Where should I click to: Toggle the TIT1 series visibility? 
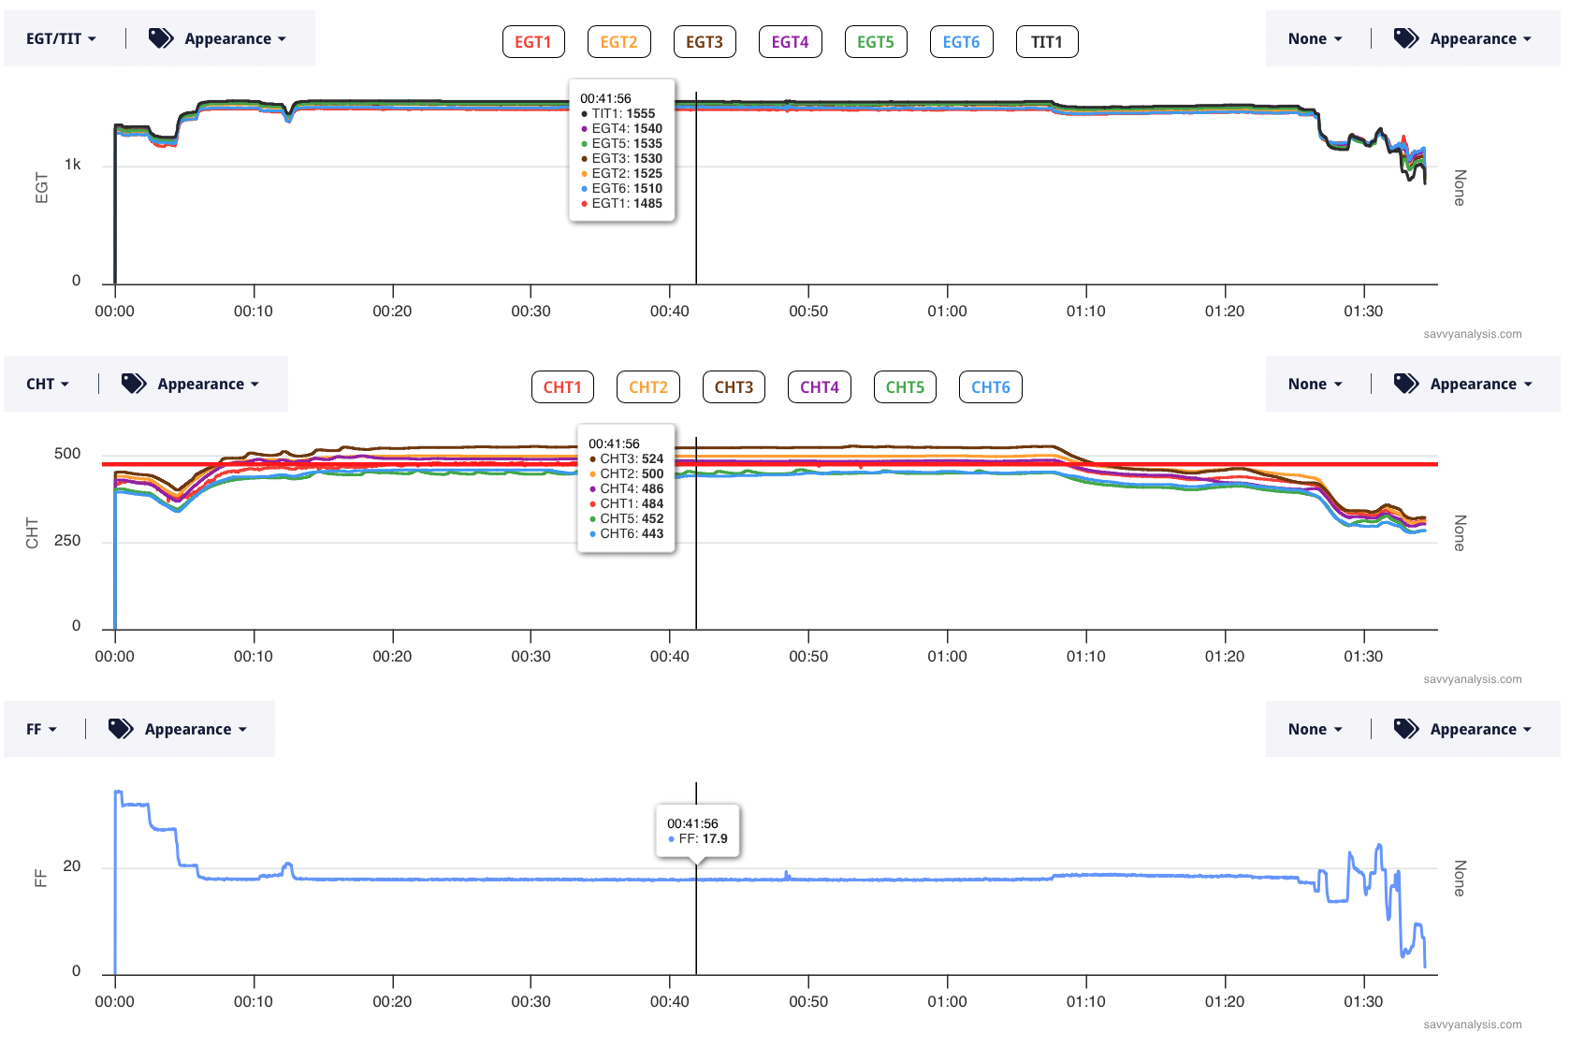[1046, 42]
